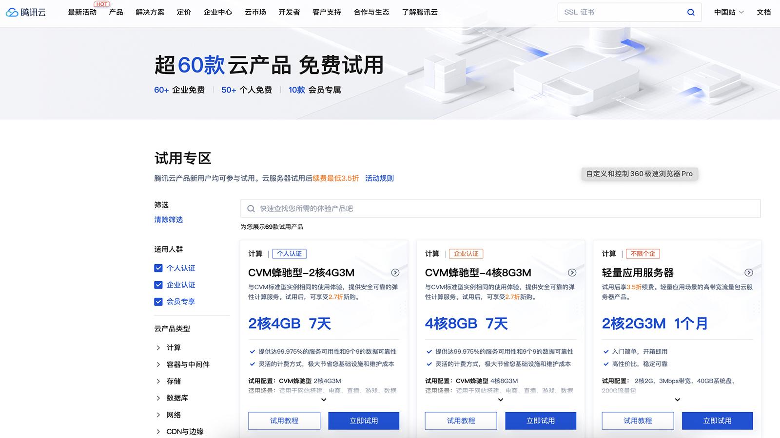Open the Tencent Cloud logo home link
The width and height of the screenshot is (780, 438).
(x=26, y=12)
